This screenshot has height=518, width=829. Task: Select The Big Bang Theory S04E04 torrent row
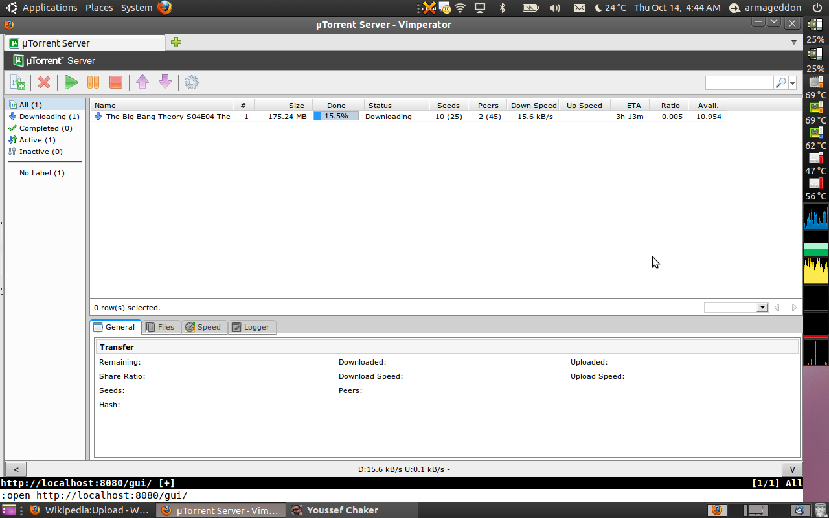408,117
